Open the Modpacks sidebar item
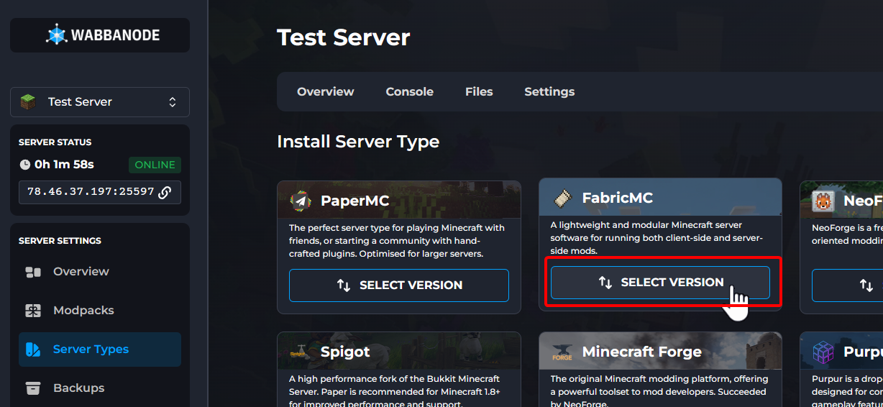 coord(100,311)
